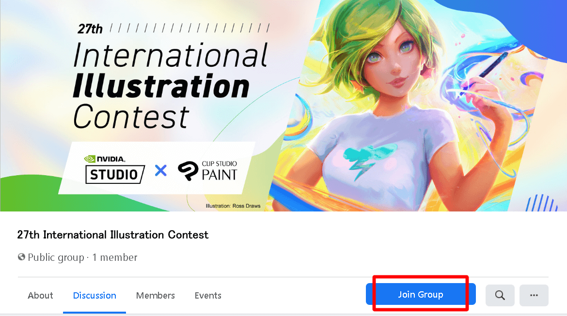Open the three-dot more options menu

point(534,295)
